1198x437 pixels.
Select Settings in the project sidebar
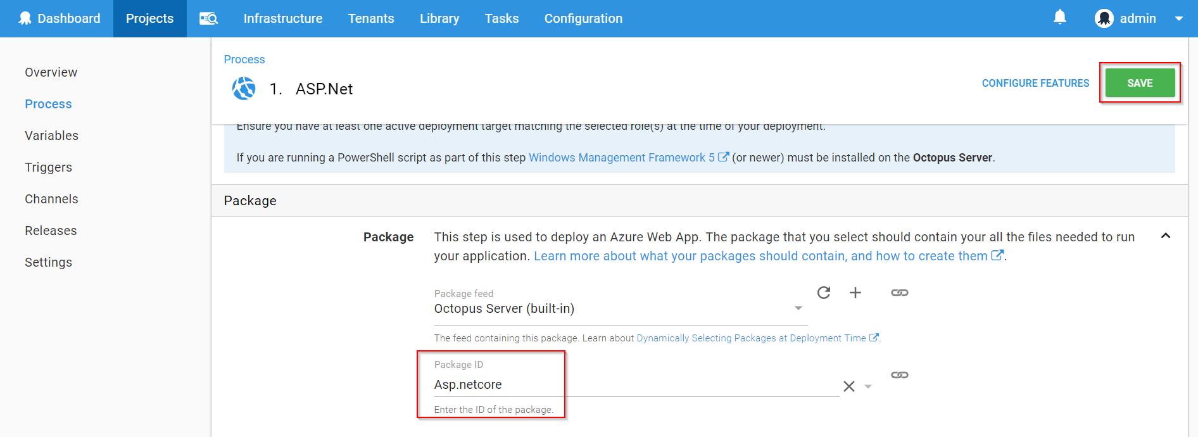(49, 262)
